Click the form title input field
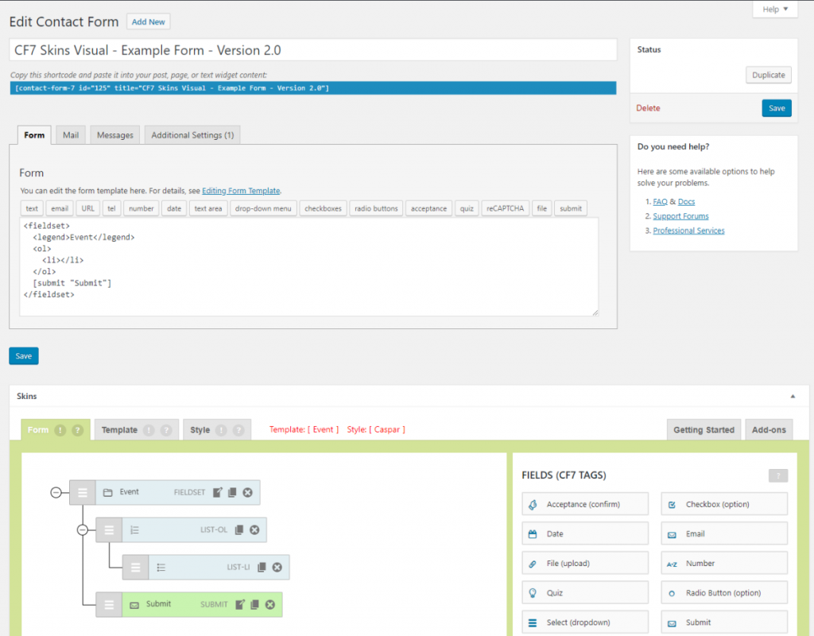 [313, 50]
